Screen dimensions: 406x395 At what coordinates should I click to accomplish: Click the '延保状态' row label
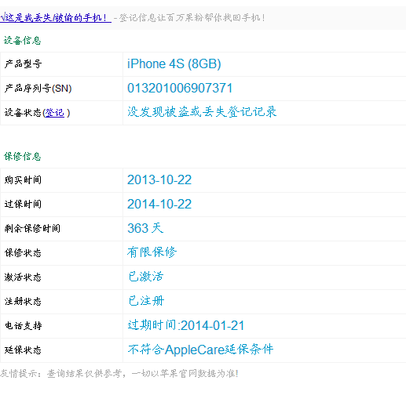point(23,350)
